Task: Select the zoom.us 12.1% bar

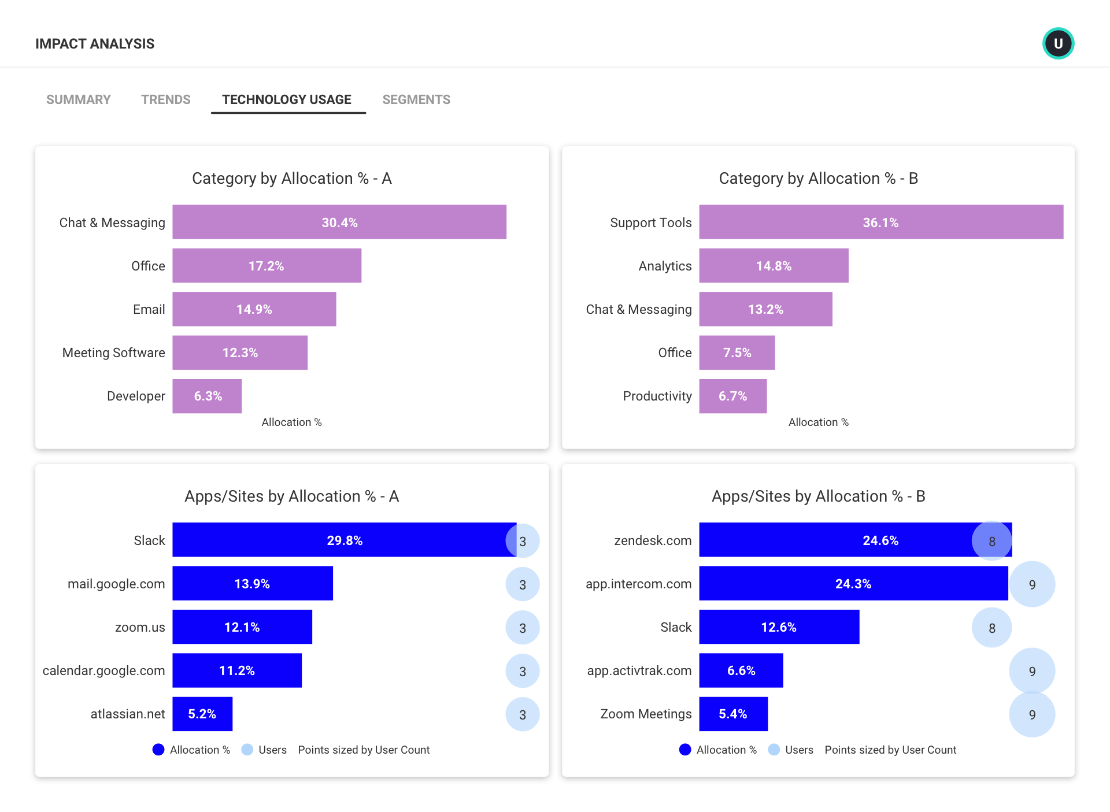Action: pos(242,626)
